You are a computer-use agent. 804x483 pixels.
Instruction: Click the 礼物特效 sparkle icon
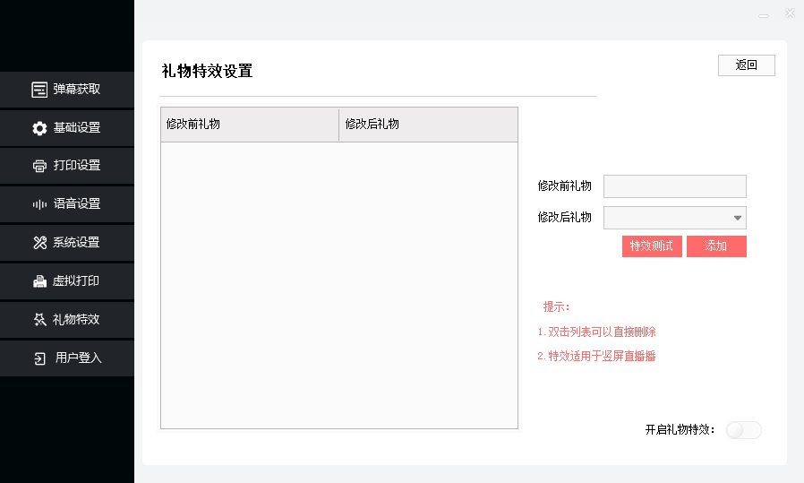pos(39,320)
